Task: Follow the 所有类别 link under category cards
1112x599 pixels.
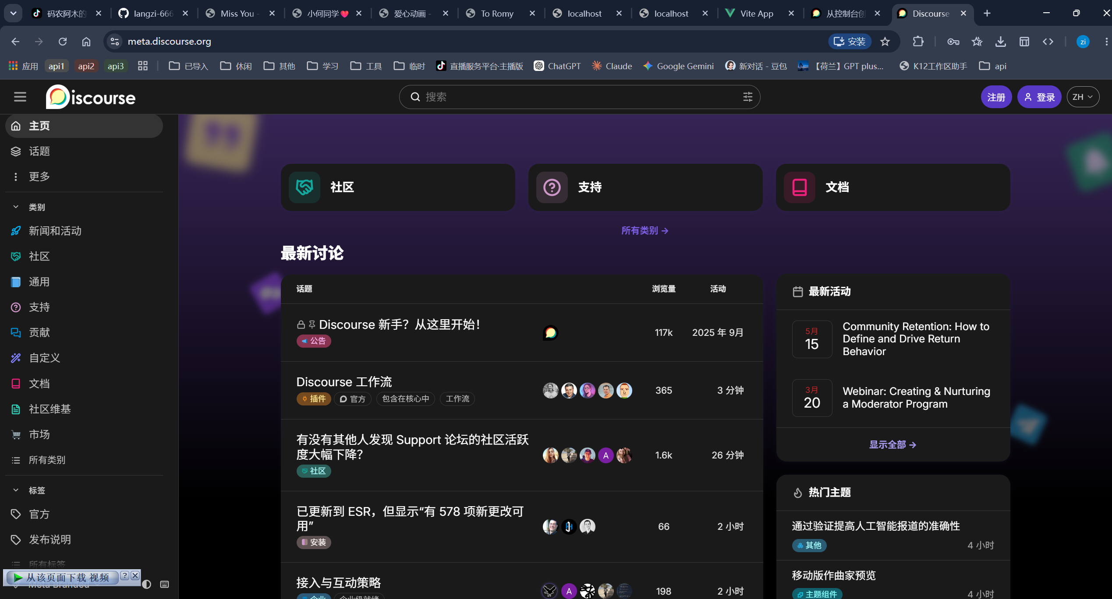Action: point(645,231)
